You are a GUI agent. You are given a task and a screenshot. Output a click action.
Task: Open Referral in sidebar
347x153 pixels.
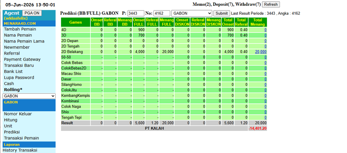(12, 53)
